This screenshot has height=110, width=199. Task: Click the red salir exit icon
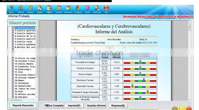coord(106,8)
